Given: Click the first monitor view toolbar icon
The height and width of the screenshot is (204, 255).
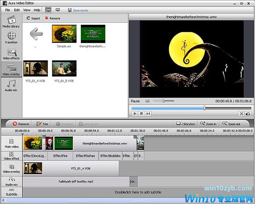Looking at the screenshot, I should (x=48, y=10).
